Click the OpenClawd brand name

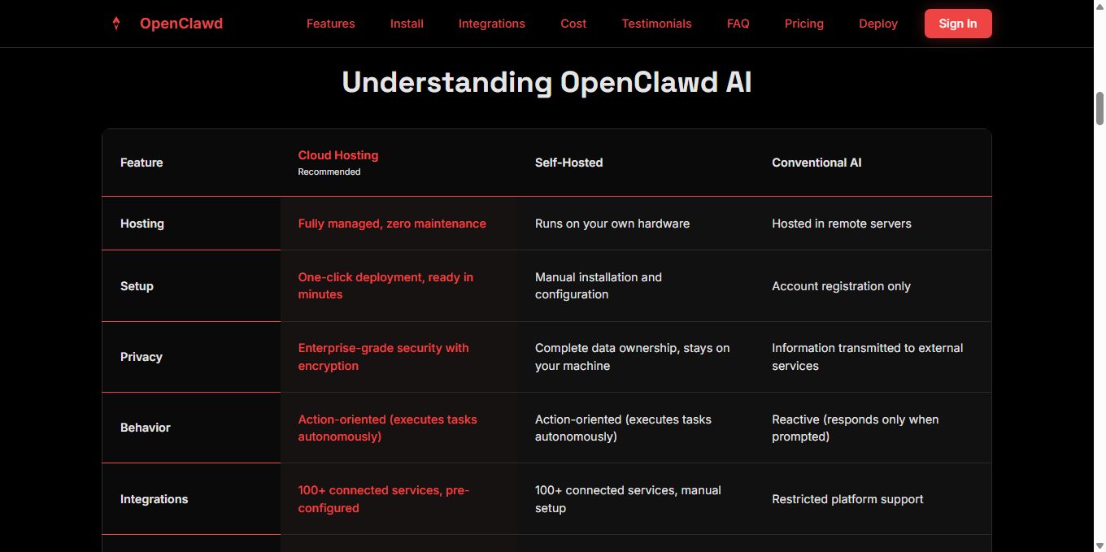pos(181,24)
